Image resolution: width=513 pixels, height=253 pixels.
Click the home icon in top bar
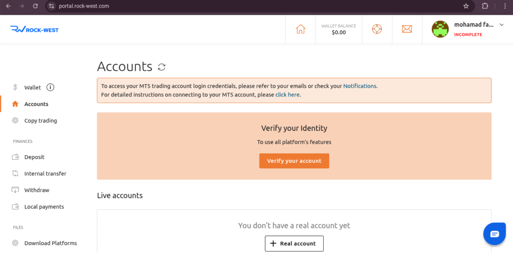point(301,29)
